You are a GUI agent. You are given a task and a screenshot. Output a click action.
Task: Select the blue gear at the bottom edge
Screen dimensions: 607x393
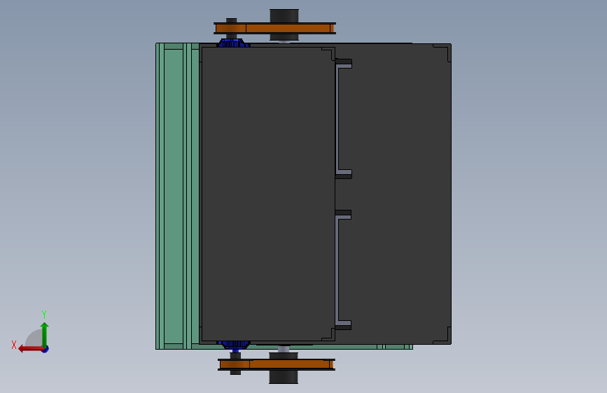234,344
